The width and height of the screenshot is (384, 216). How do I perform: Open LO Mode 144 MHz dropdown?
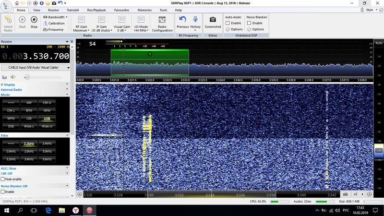(141, 24)
